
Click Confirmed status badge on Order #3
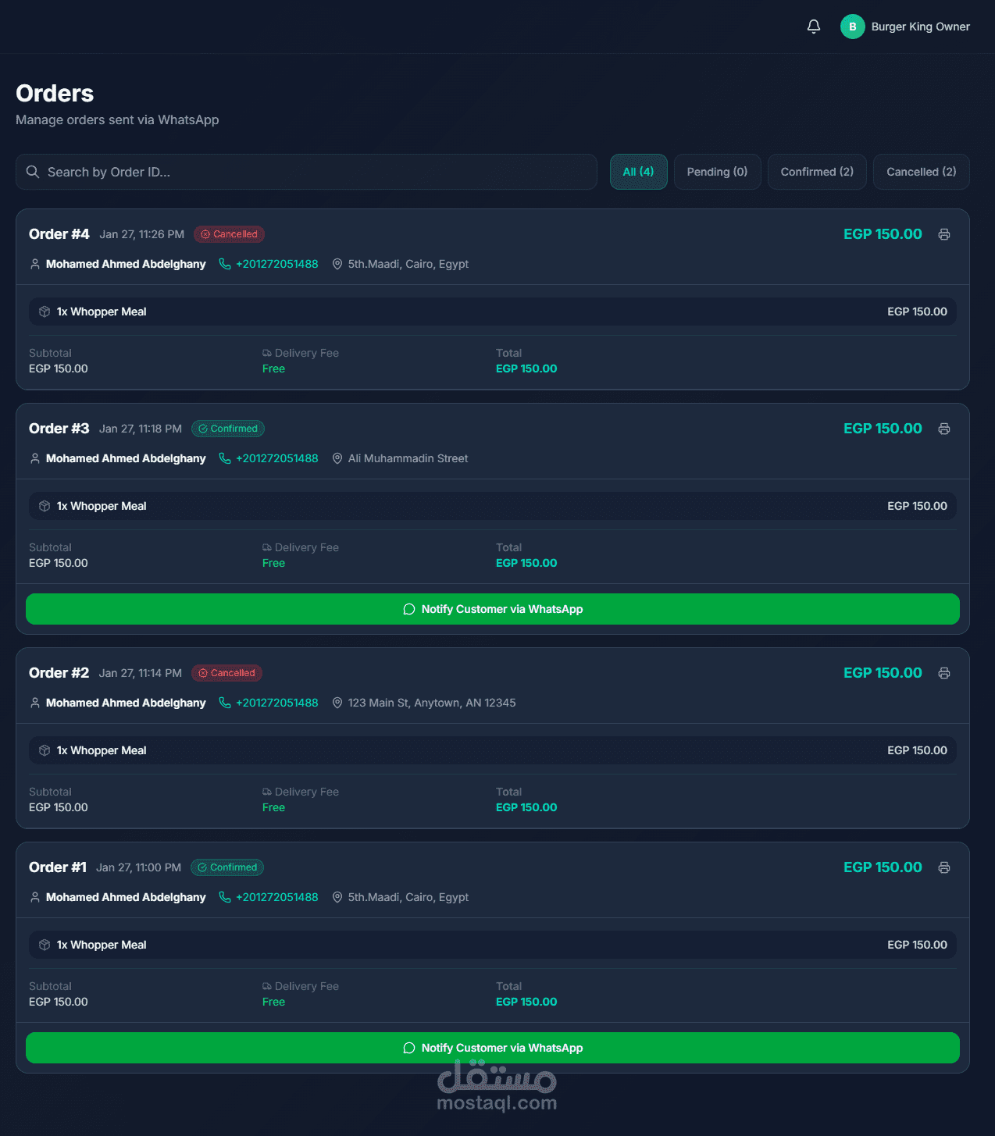(228, 429)
